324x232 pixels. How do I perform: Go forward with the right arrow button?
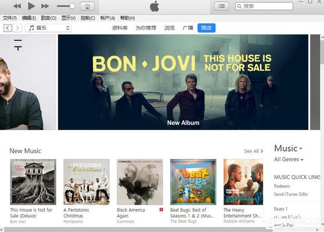click(17, 28)
